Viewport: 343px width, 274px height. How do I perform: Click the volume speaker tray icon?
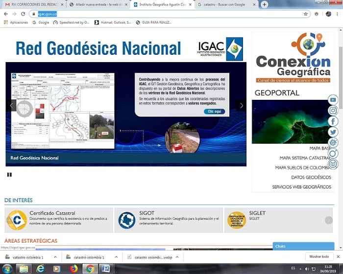click(x=307, y=269)
